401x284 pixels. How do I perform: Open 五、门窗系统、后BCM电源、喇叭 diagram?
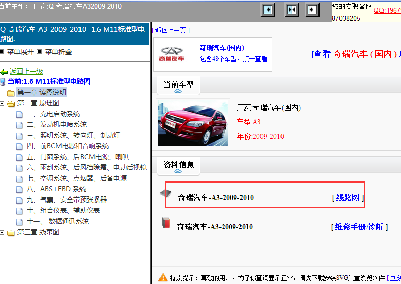[78, 157]
